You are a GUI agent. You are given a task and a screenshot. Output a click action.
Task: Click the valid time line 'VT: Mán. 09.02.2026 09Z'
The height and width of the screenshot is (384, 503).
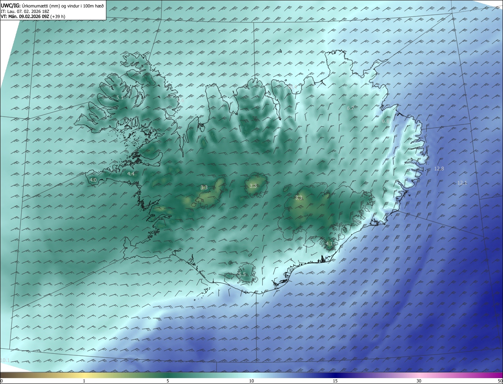coord(26,16)
